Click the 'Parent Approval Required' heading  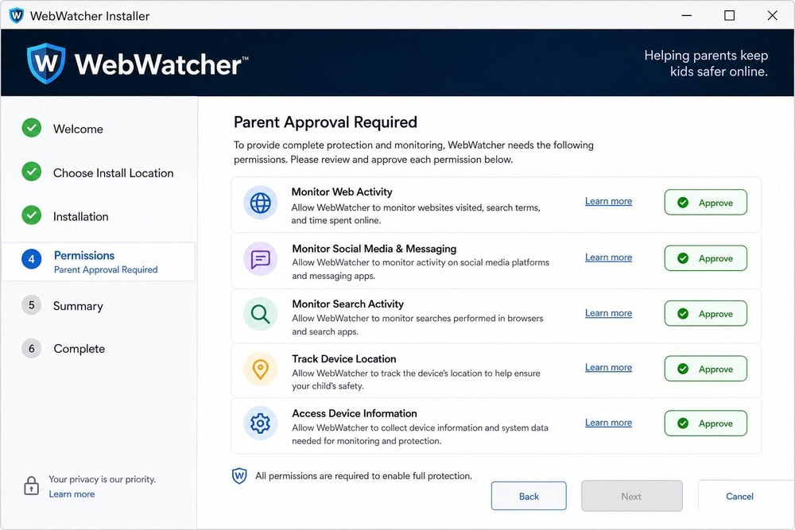click(325, 122)
